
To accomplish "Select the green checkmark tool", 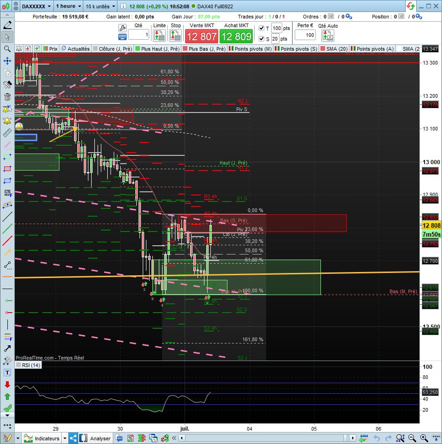I will (x=7, y=408).
